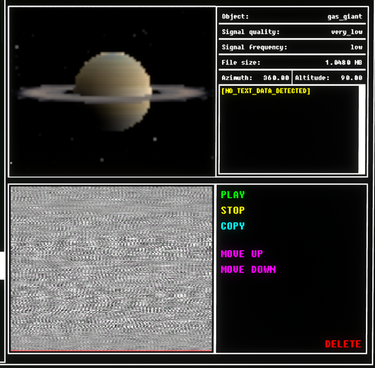Image resolution: width=375 pixels, height=368 pixels.
Task: Click the red progress line under waveform
Action: coord(111,350)
